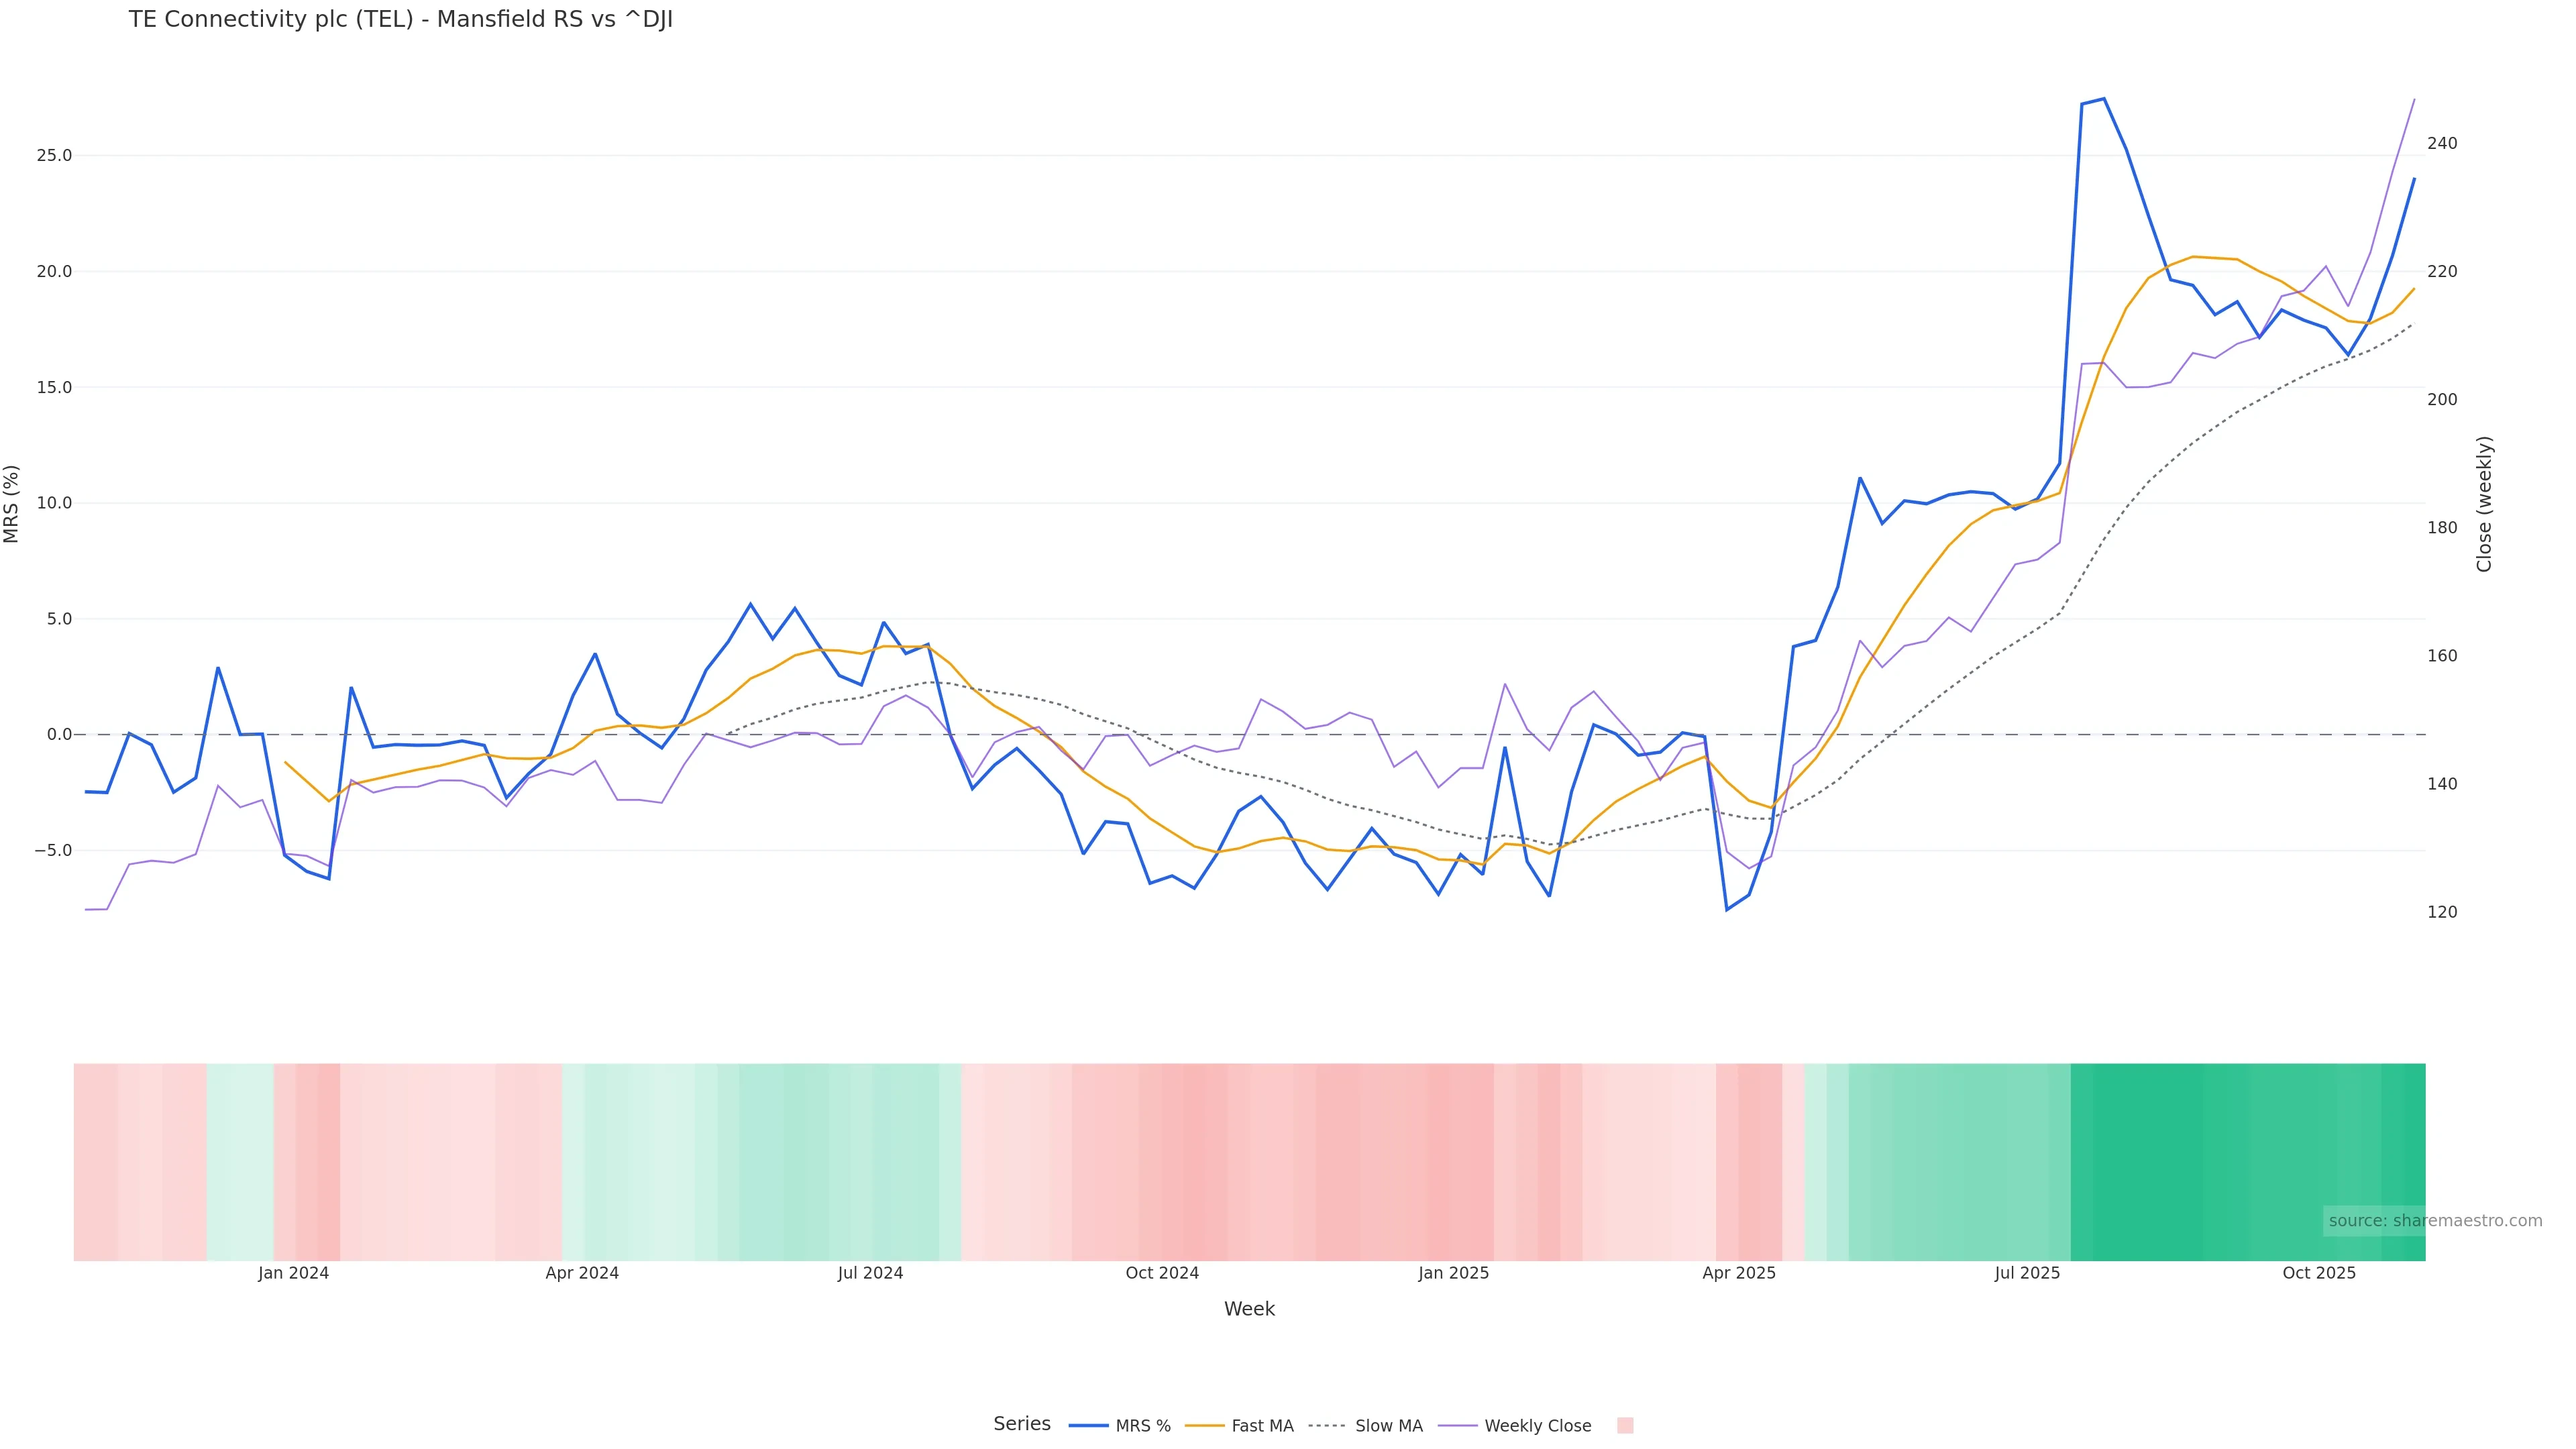Open the sharemaestro.com source link
Screen dimensions: 2576x1449
pos(2435,1221)
